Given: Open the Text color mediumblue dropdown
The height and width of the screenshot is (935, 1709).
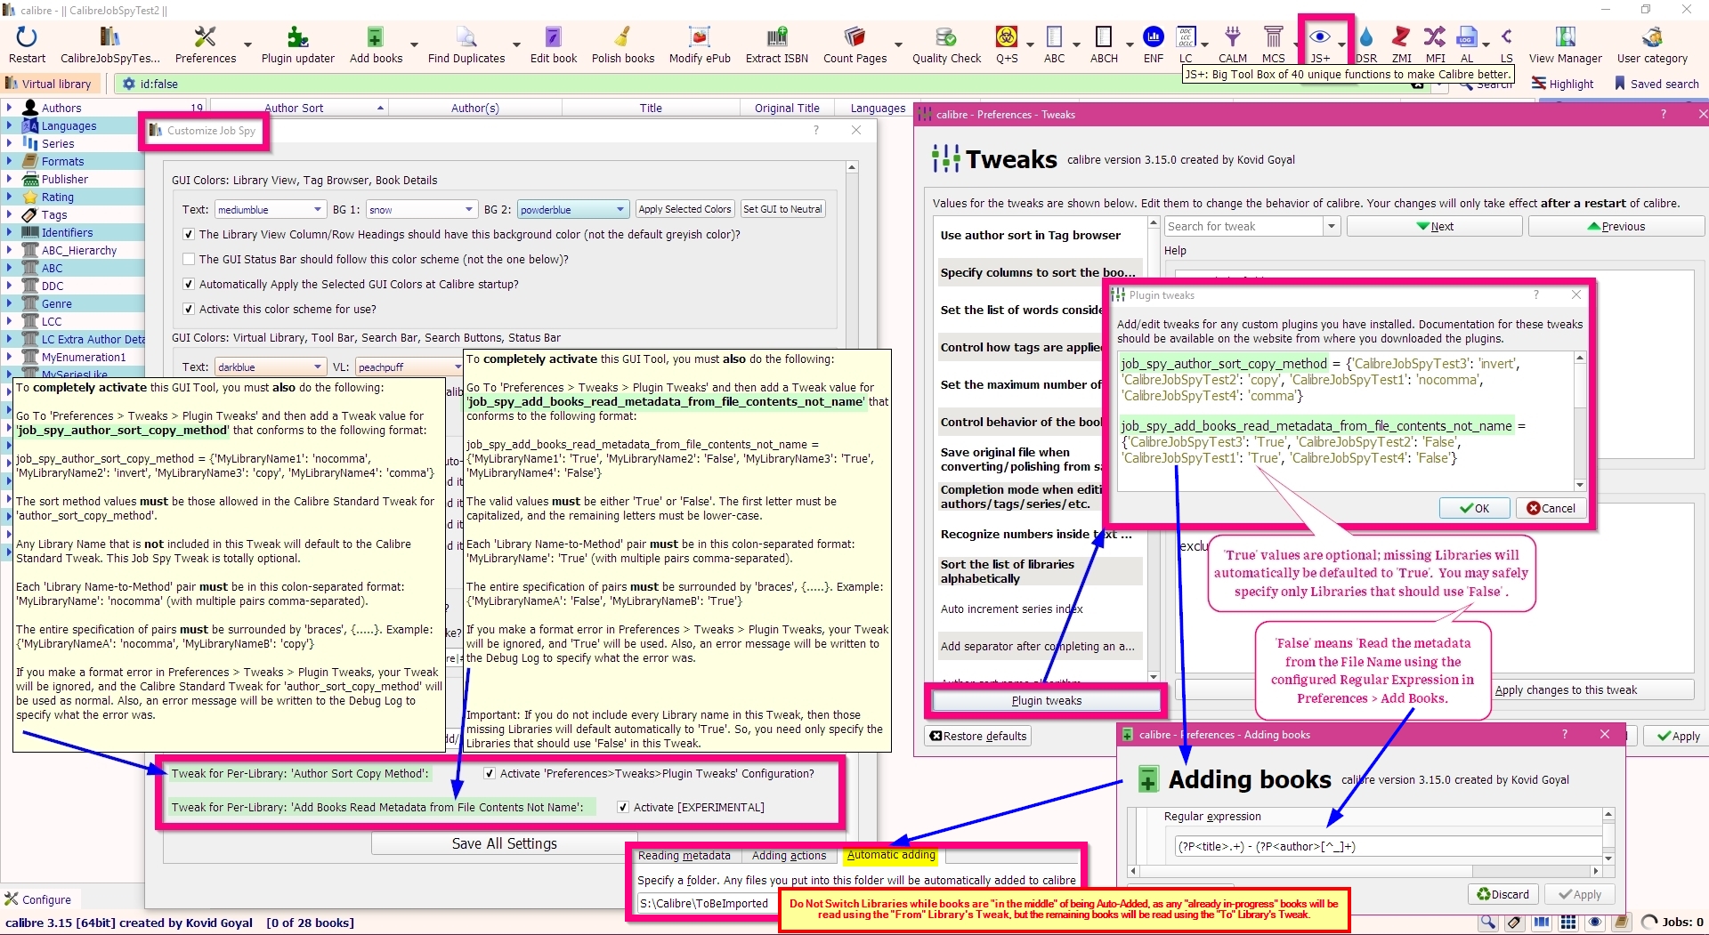Looking at the screenshot, I should pos(271,210).
